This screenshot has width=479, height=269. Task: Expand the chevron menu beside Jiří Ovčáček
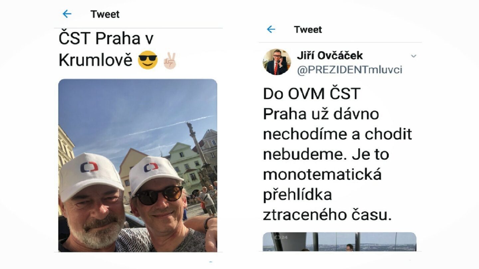click(x=413, y=56)
